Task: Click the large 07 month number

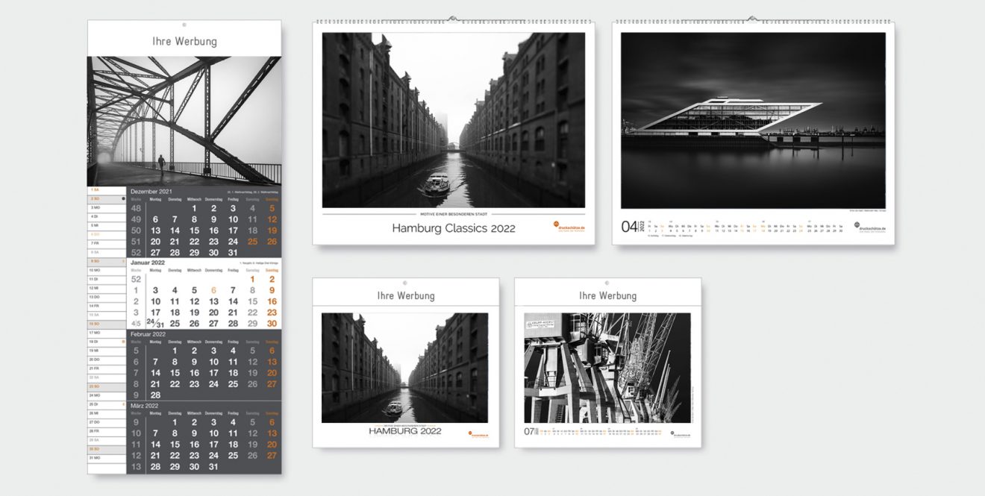Action: 529,431
